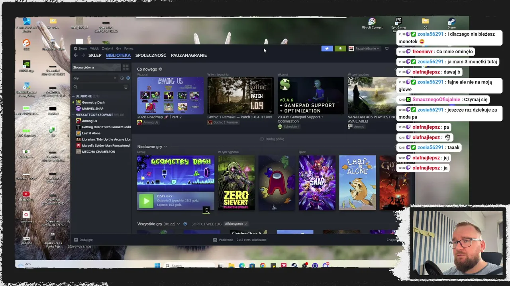Select Geometry Dash in the library list
Screen dimensions: 510x286
pos(93,102)
